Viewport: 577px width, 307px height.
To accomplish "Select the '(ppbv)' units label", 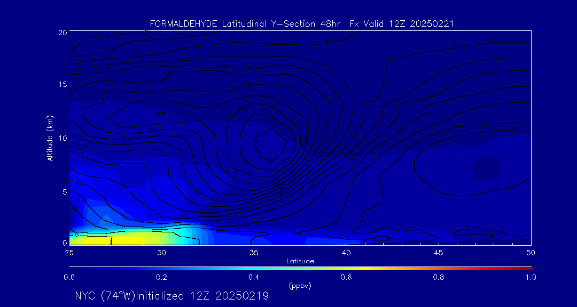I will (300, 286).
